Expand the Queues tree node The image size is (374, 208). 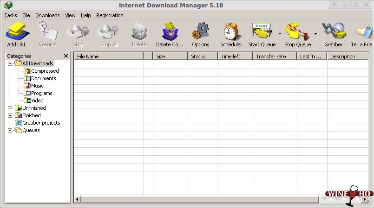(x=10, y=130)
